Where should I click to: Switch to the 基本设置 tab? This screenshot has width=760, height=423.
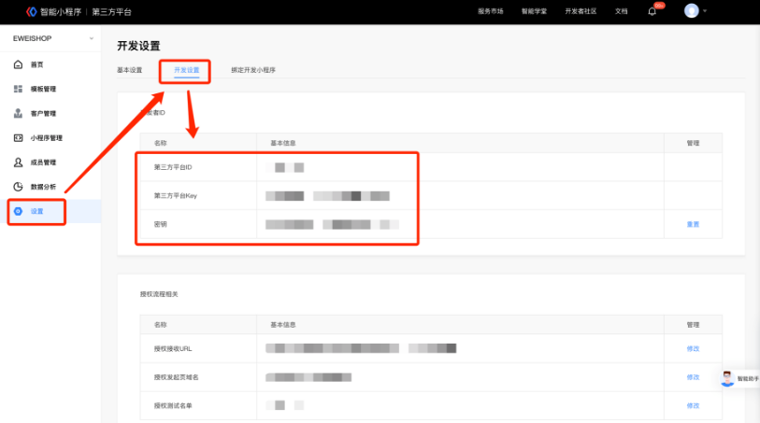(x=129, y=70)
